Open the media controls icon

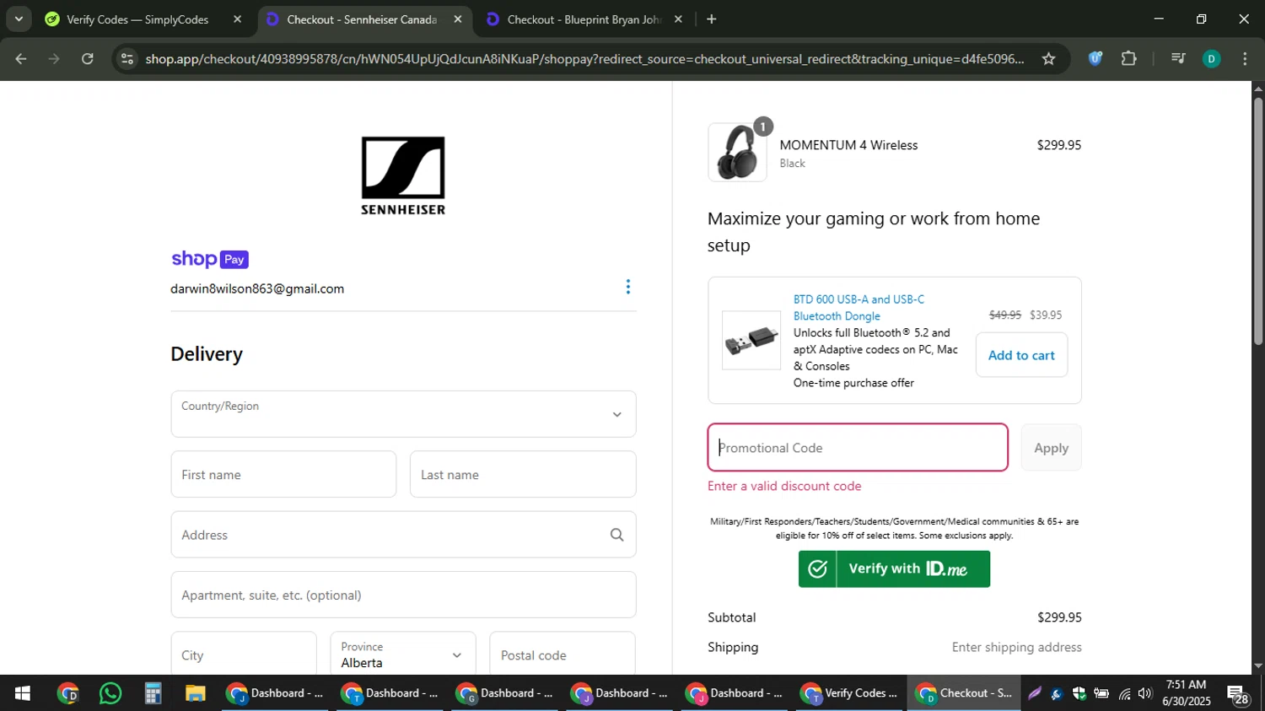coord(1178,58)
